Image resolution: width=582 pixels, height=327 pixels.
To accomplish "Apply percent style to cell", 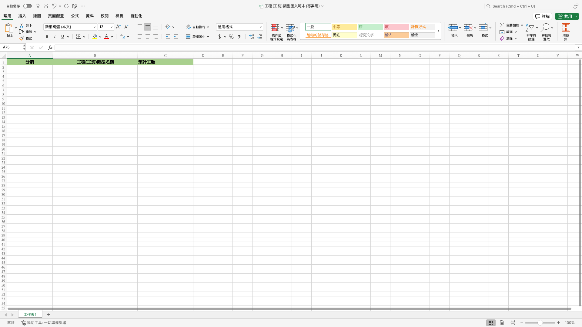I will (231, 37).
